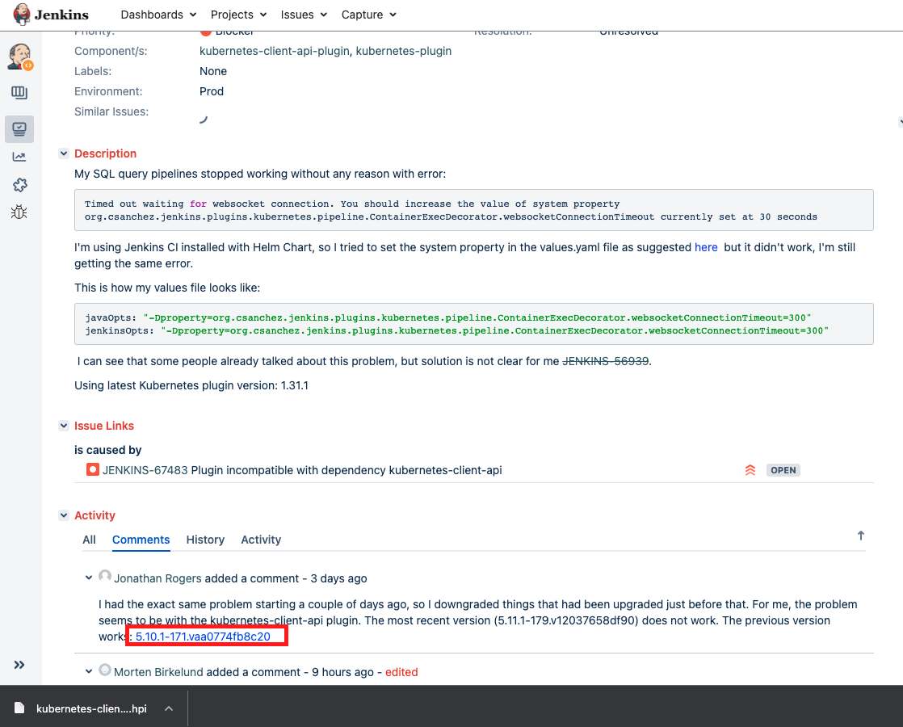This screenshot has width=903, height=727.
Task: Click the red 'edited' label
Action: 401,672
